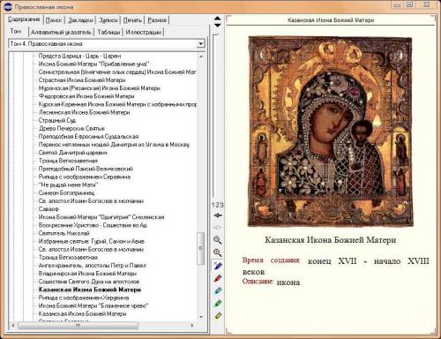Select the blue marker eraser tool
This screenshot has width=441, height=339.
[218, 266]
